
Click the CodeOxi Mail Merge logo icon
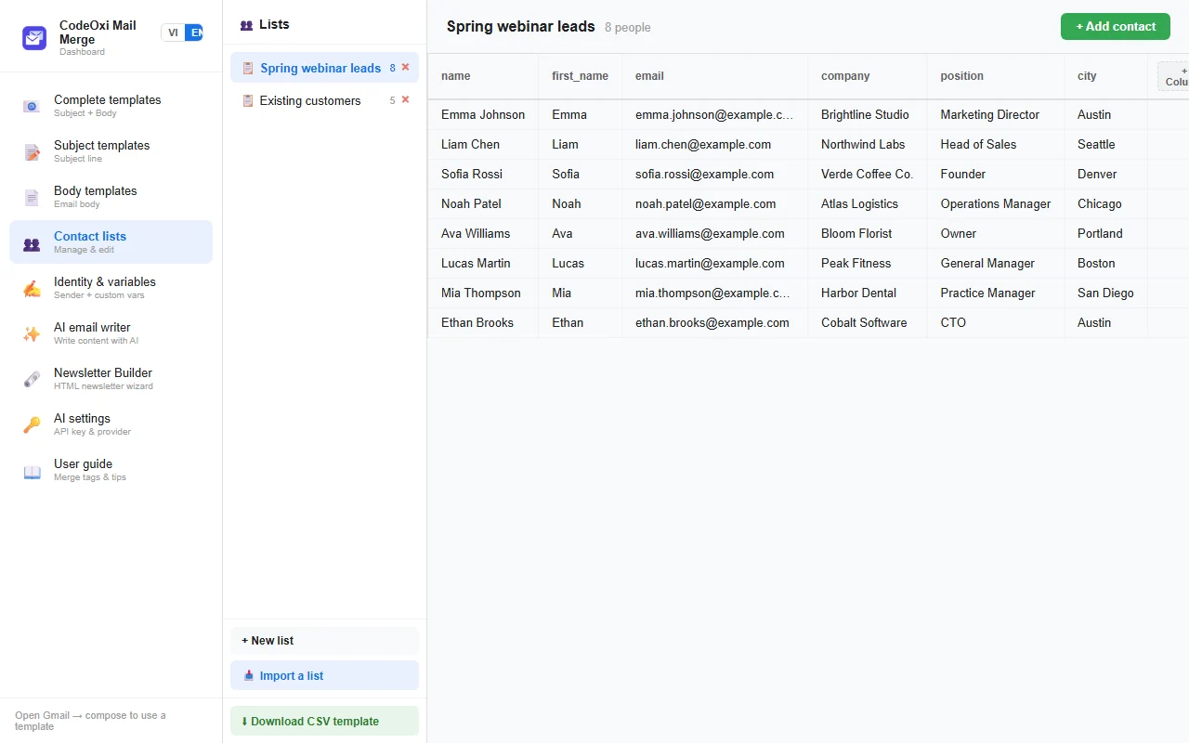(x=34, y=38)
